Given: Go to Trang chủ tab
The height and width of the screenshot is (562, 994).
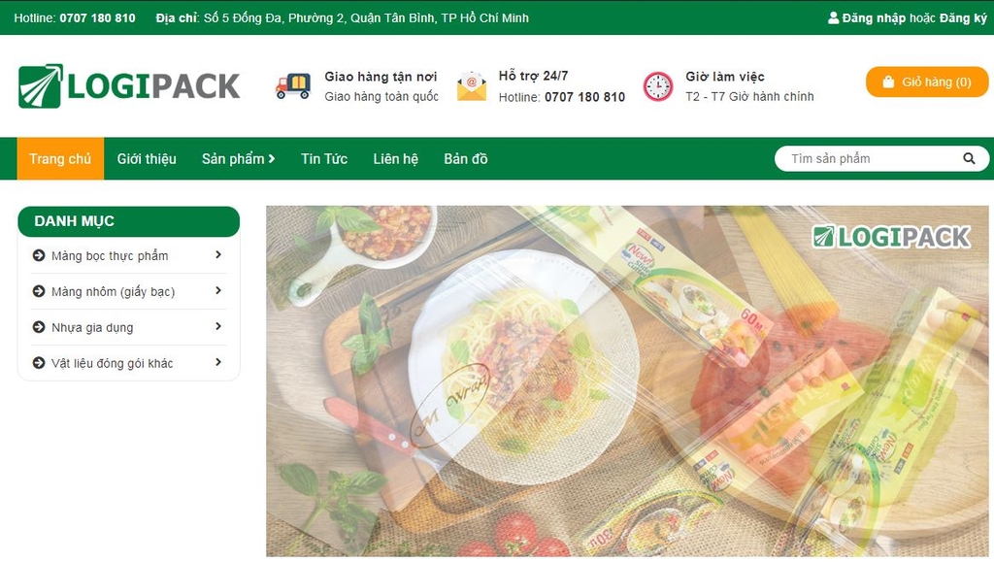Looking at the screenshot, I should click(x=60, y=159).
